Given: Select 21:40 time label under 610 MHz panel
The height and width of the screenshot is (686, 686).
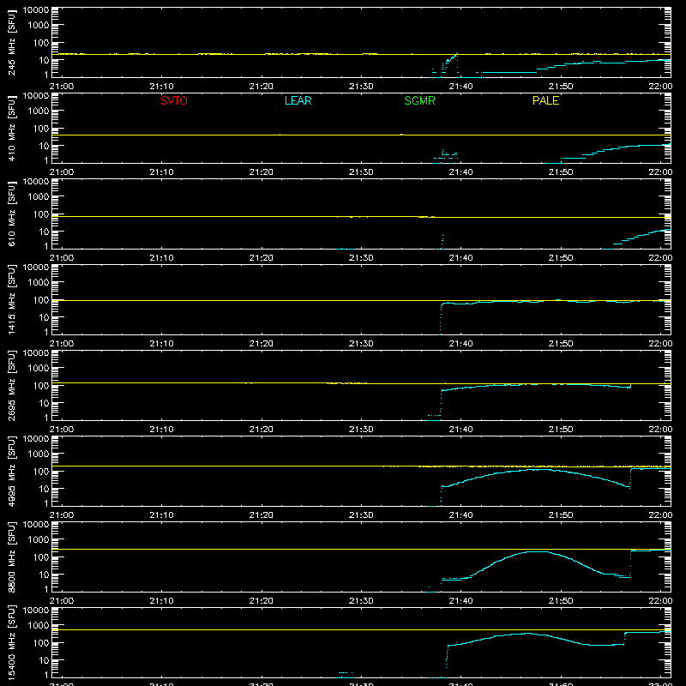Looking at the screenshot, I should (460, 258).
